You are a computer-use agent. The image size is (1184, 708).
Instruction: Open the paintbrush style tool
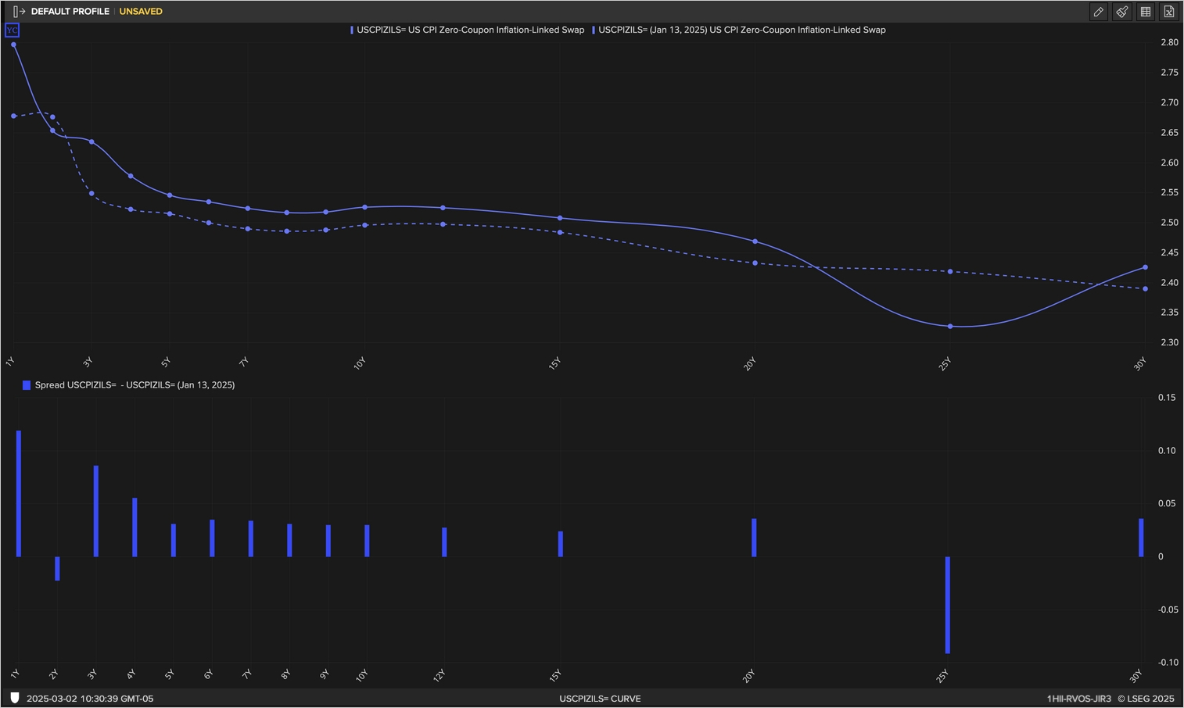1122,12
